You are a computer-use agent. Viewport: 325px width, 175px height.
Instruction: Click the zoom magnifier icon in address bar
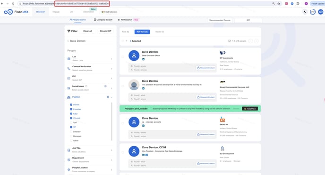tap(274, 3)
